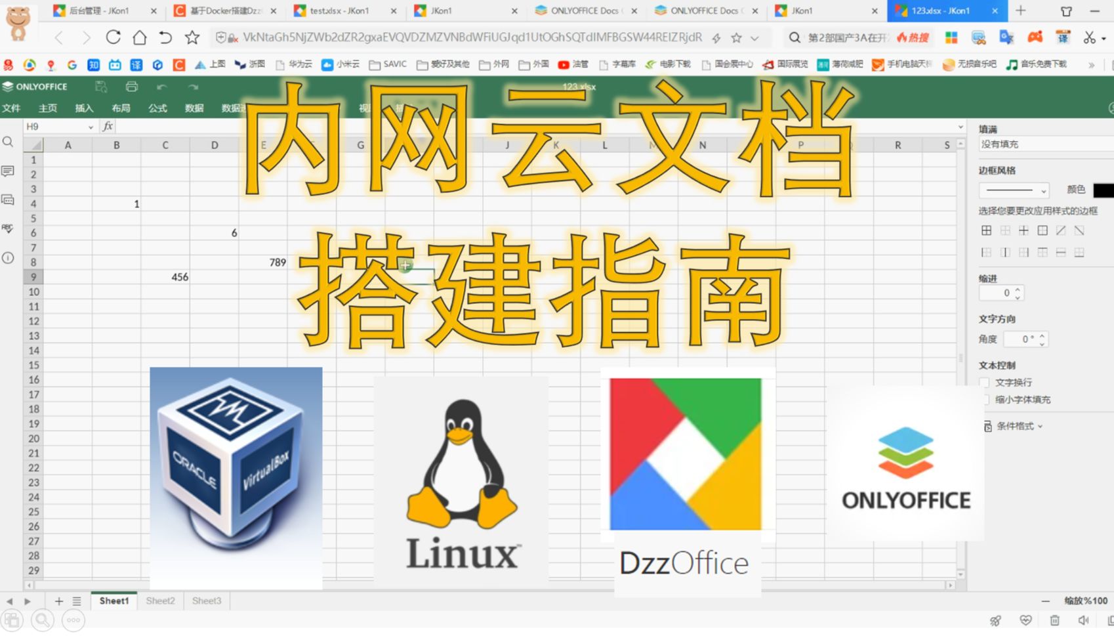This screenshot has height=636, width=1114.
Task: Open the border line style dropdown
Action: tap(1014, 190)
